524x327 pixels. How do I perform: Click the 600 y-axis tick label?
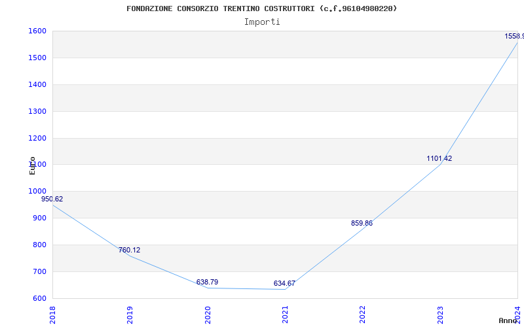coord(39,299)
